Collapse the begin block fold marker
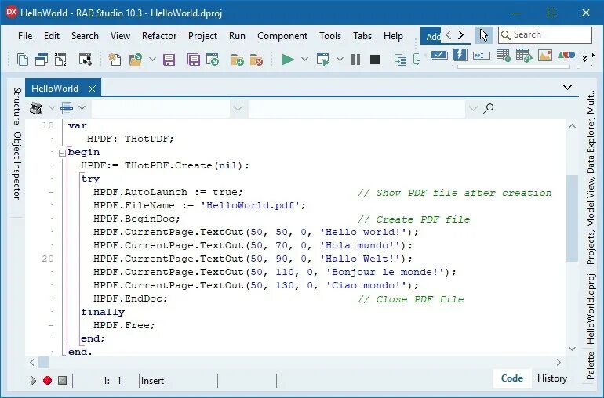 [x=62, y=153]
